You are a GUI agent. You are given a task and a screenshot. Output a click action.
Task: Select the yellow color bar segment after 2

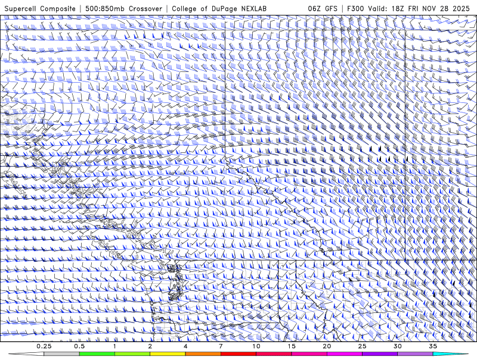(x=168, y=354)
